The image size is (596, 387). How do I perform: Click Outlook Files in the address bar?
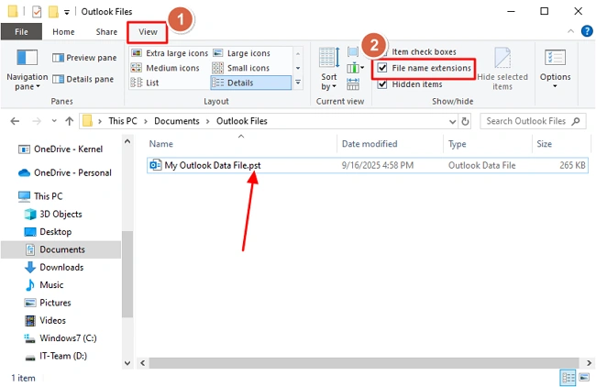point(242,121)
